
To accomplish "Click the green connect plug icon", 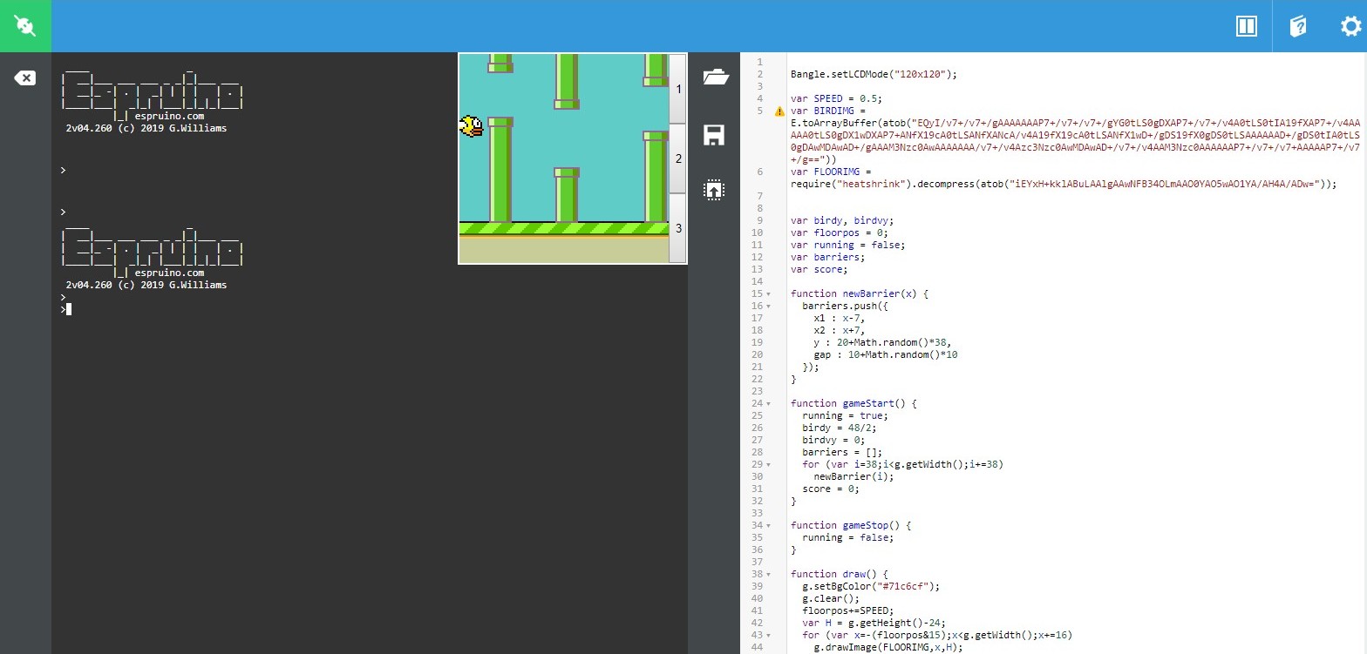I will coord(25,26).
